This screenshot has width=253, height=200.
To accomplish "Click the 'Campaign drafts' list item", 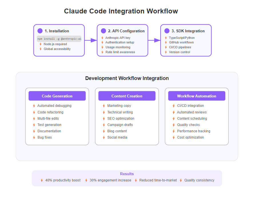I will [120, 125].
